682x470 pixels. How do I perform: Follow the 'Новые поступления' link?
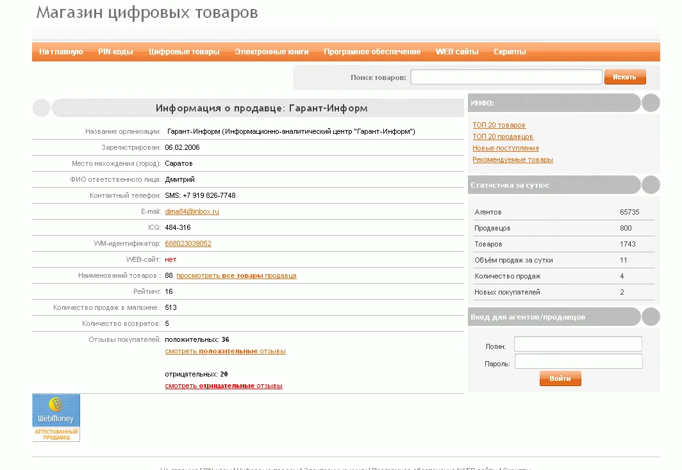505,148
